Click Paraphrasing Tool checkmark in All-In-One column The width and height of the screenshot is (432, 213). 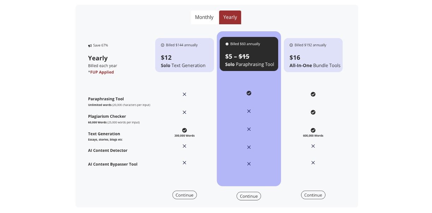click(313, 94)
